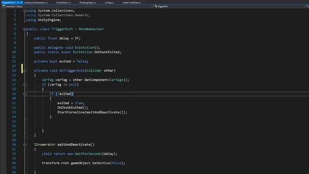Switch to the HoverMotor.cs tab

[63, 2]
